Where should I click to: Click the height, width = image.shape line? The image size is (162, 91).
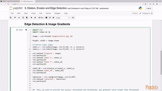tap(46, 40)
